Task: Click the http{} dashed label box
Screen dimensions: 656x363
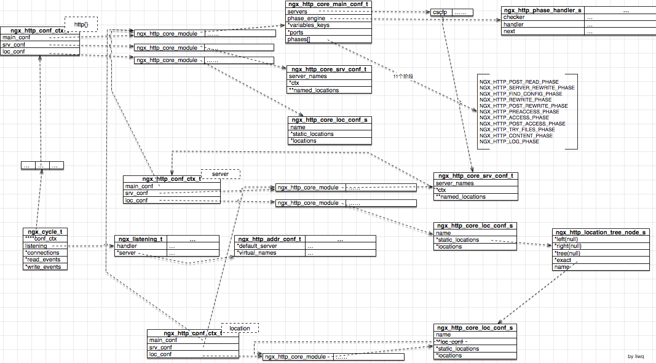Action: tap(81, 25)
